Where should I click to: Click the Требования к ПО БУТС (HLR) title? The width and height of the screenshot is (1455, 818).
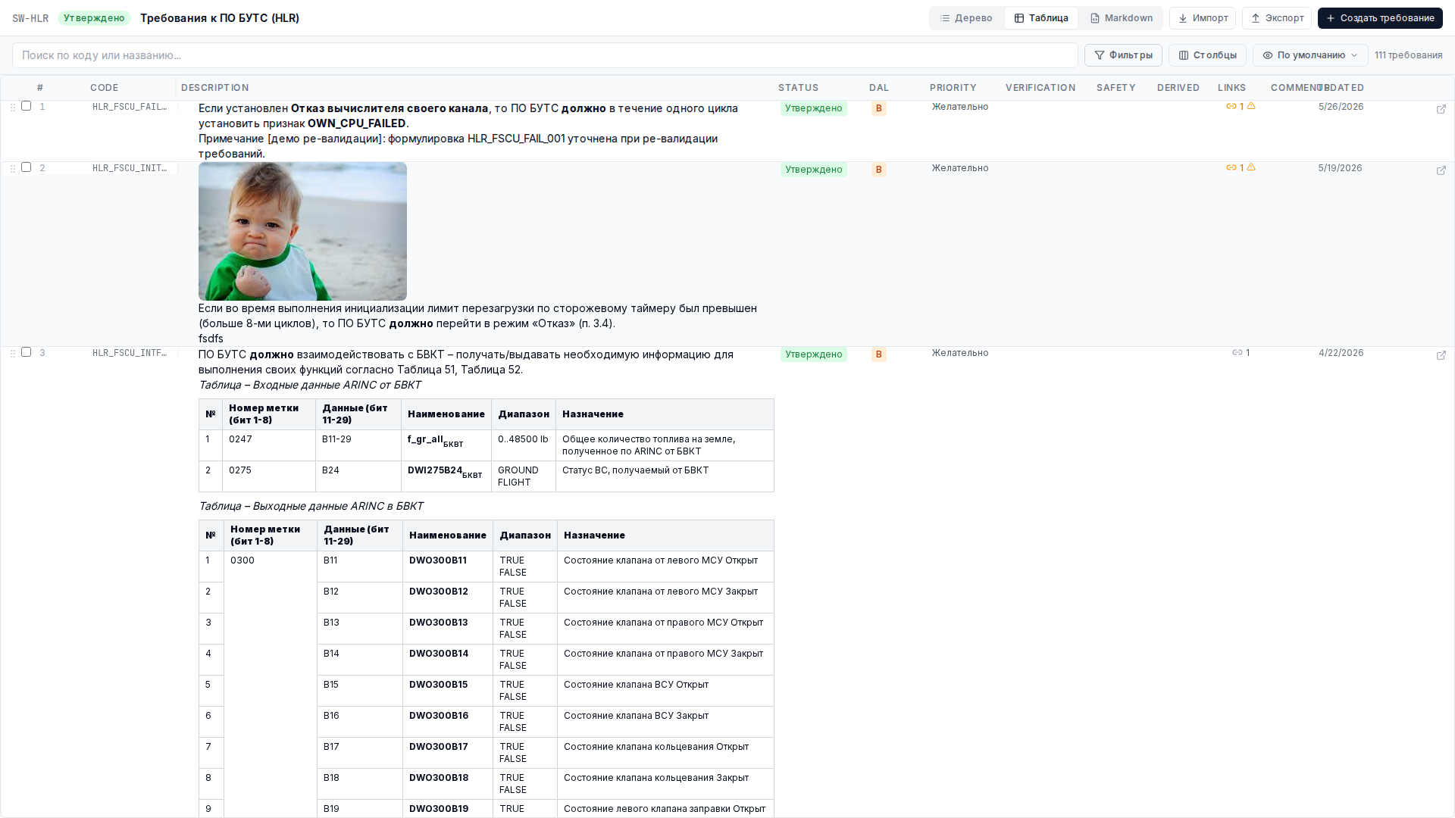pyautogui.click(x=220, y=18)
